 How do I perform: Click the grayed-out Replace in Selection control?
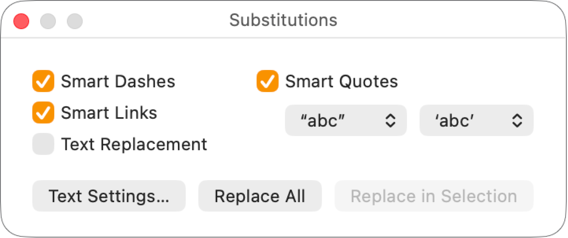(x=434, y=196)
